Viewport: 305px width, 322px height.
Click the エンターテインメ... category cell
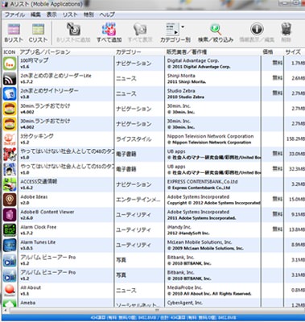tap(138, 200)
